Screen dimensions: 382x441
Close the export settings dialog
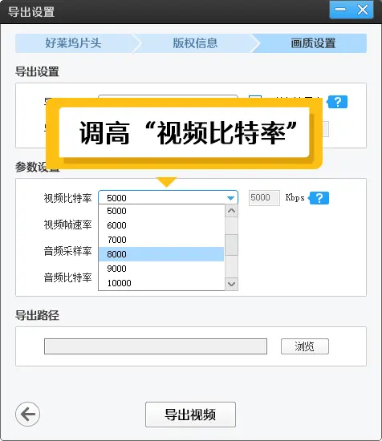click(363, 10)
